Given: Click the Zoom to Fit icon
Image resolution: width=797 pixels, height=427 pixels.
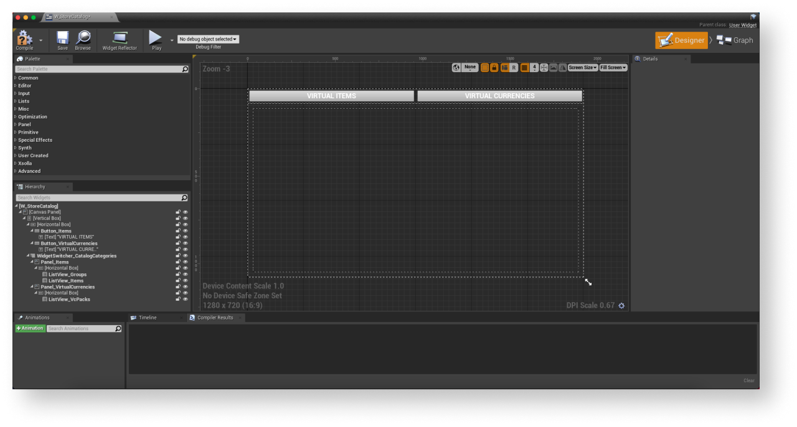Looking at the screenshot, I should pyautogui.click(x=544, y=68).
